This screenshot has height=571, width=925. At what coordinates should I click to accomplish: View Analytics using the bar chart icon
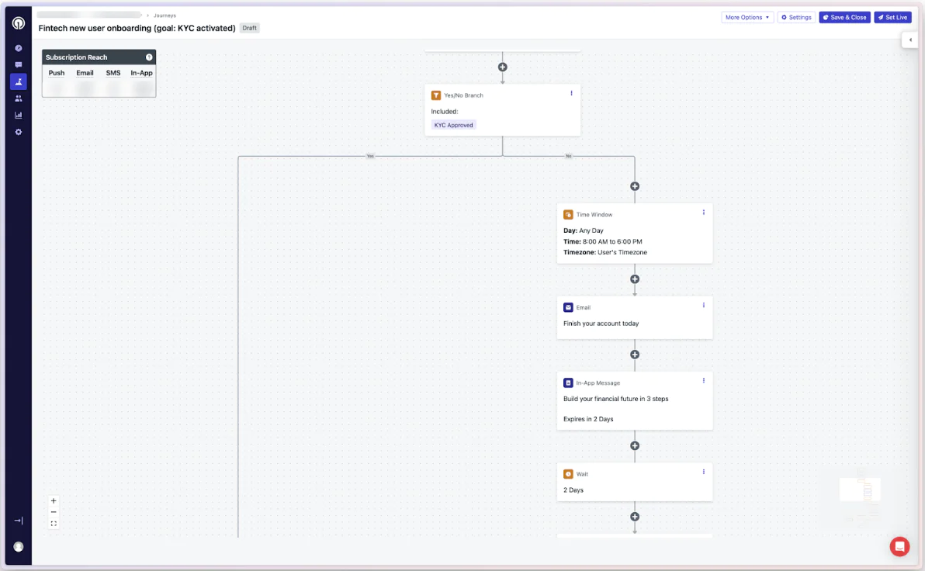tap(18, 114)
